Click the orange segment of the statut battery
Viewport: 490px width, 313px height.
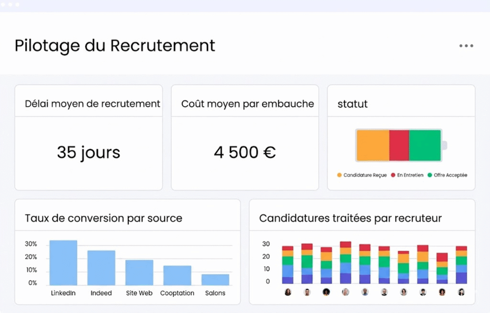pos(373,145)
